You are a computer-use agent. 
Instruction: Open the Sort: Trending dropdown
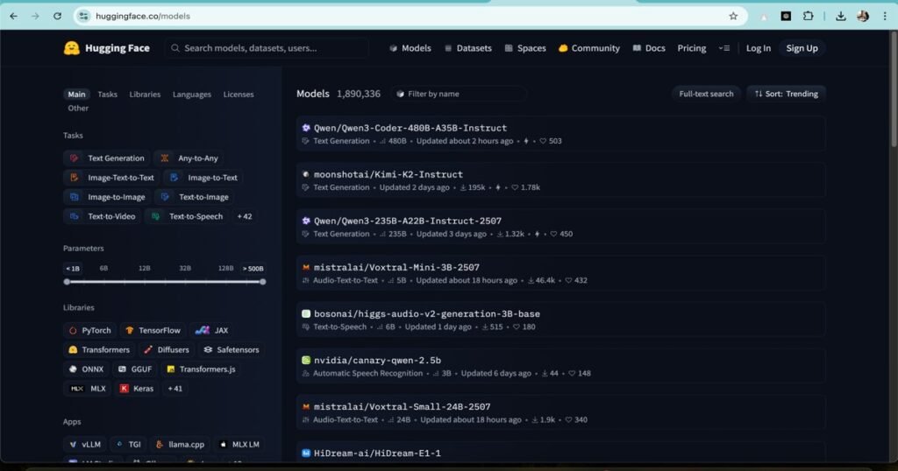pyautogui.click(x=786, y=94)
